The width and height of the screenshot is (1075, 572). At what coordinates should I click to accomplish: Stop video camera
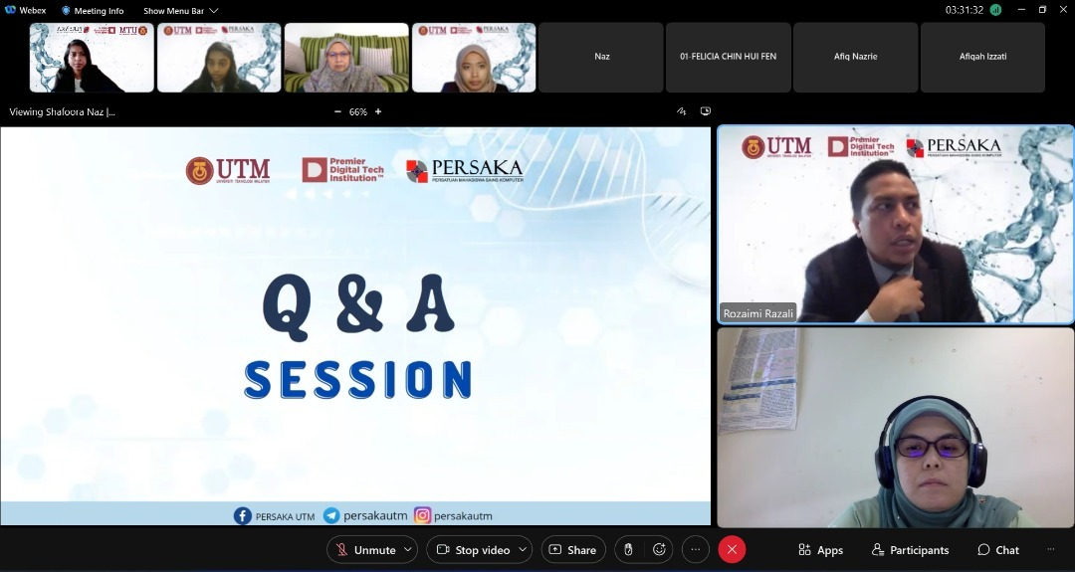pyautogui.click(x=473, y=549)
